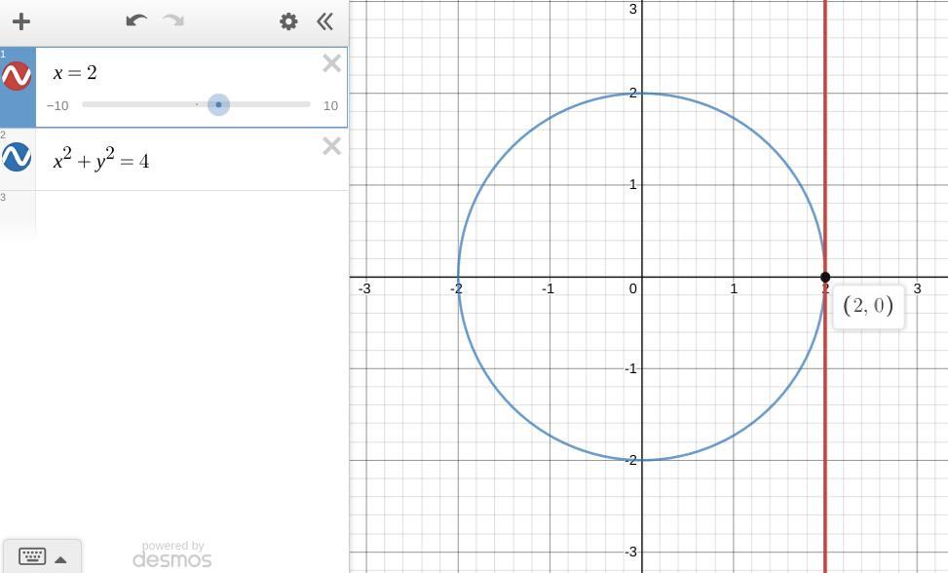Click the slider thumb for x
Viewport: 948px width, 573px height.
218,104
